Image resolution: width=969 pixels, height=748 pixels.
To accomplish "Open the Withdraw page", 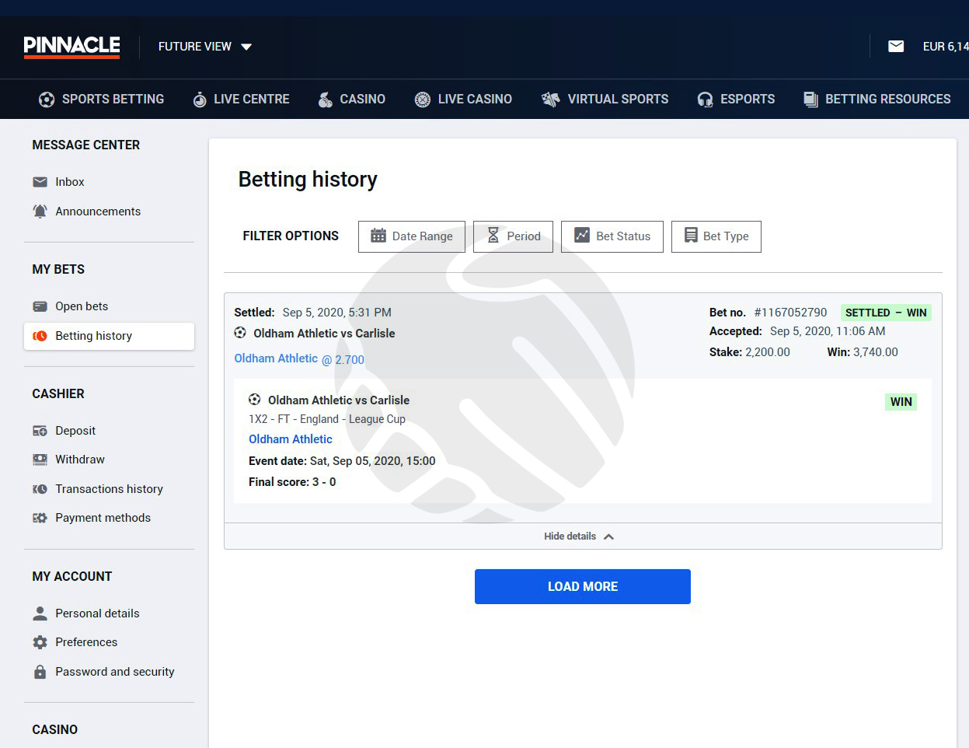I will pos(80,460).
